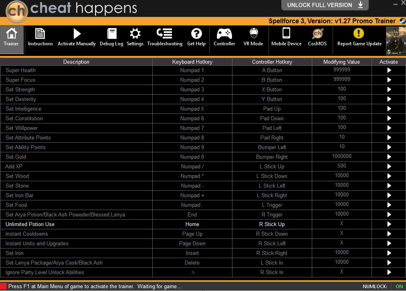This screenshot has width=406, height=291.
Task: Activate the Set Lenya Package cheat
Action: tap(389, 263)
